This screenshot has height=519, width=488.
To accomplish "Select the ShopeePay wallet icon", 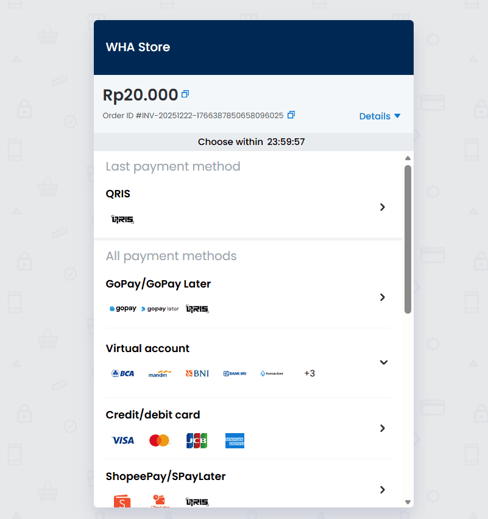I will click(x=122, y=501).
